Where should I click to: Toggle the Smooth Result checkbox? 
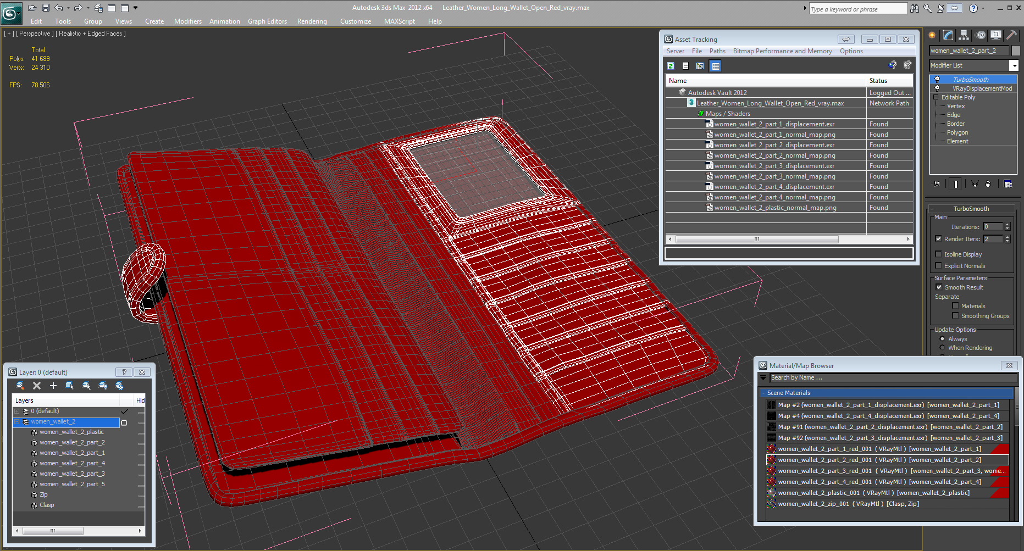[x=939, y=287]
